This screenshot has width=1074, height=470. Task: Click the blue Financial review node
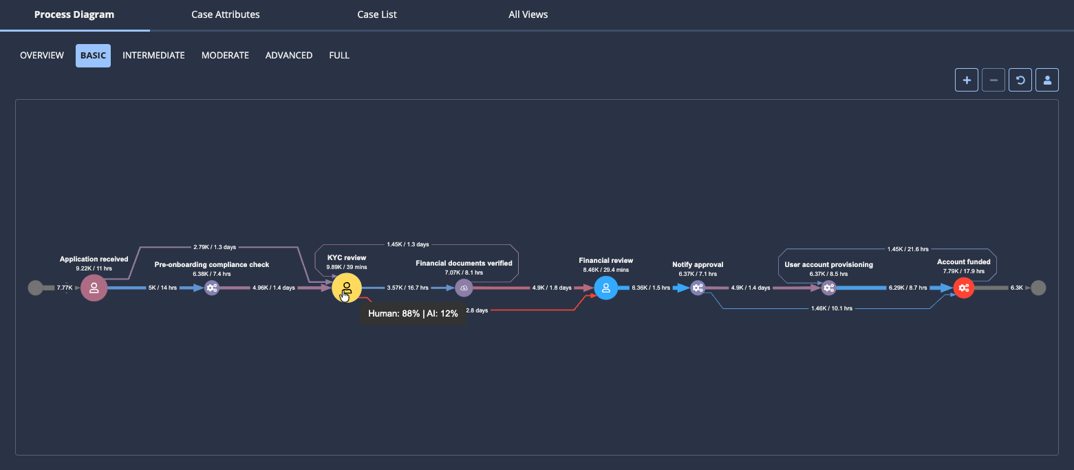(605, 288)
